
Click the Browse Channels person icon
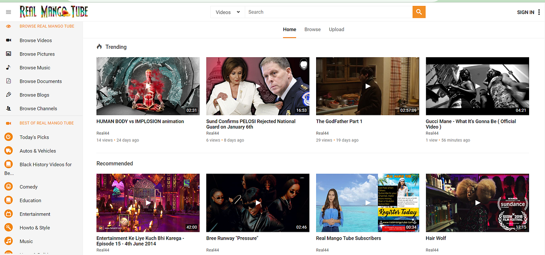point(8,109)
